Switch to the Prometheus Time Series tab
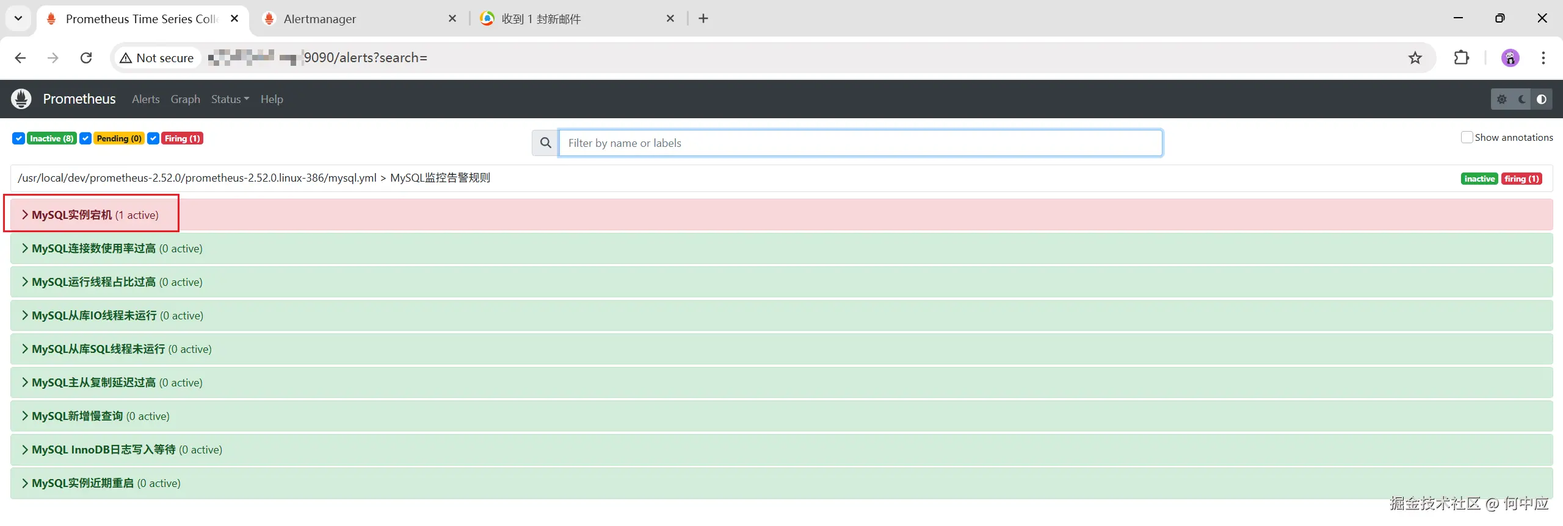The image size is (1563, 526). pyautogui.click(x=142, y=18)
